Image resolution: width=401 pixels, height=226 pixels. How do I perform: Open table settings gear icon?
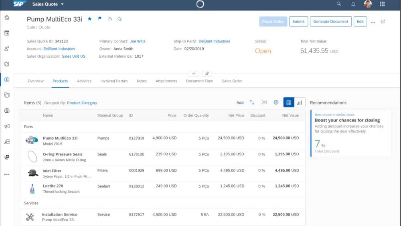tap(276, 102)
